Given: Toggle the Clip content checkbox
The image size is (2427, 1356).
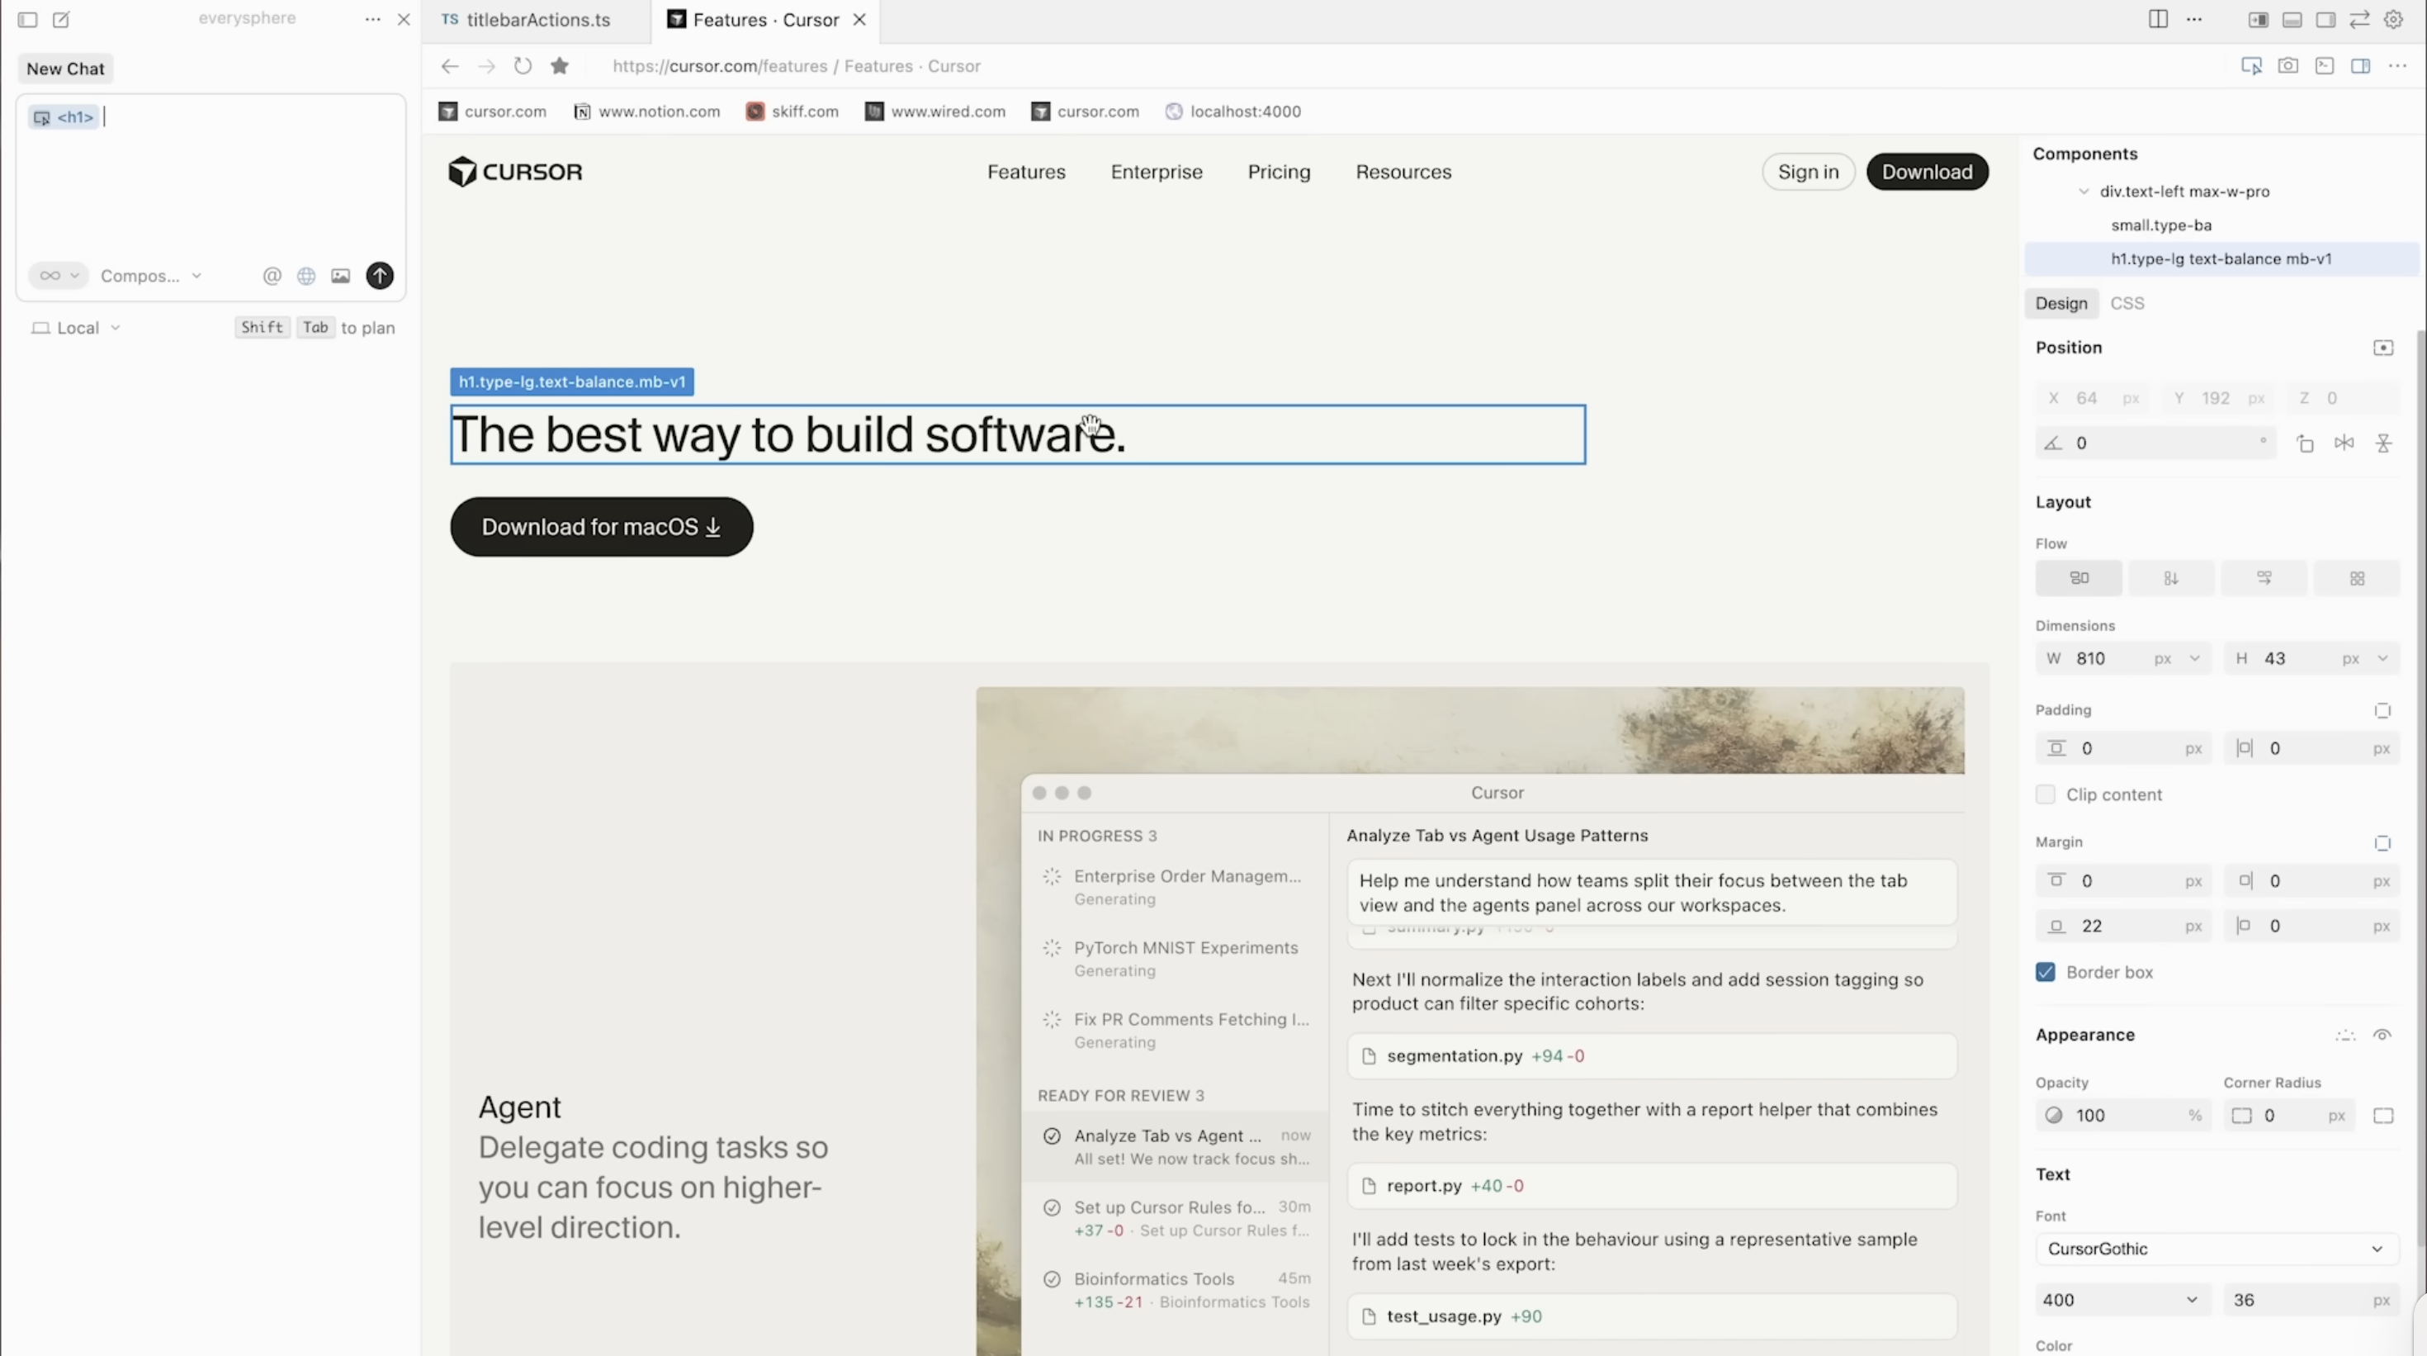Looking at the screenshot, I should click(2045, 794).
